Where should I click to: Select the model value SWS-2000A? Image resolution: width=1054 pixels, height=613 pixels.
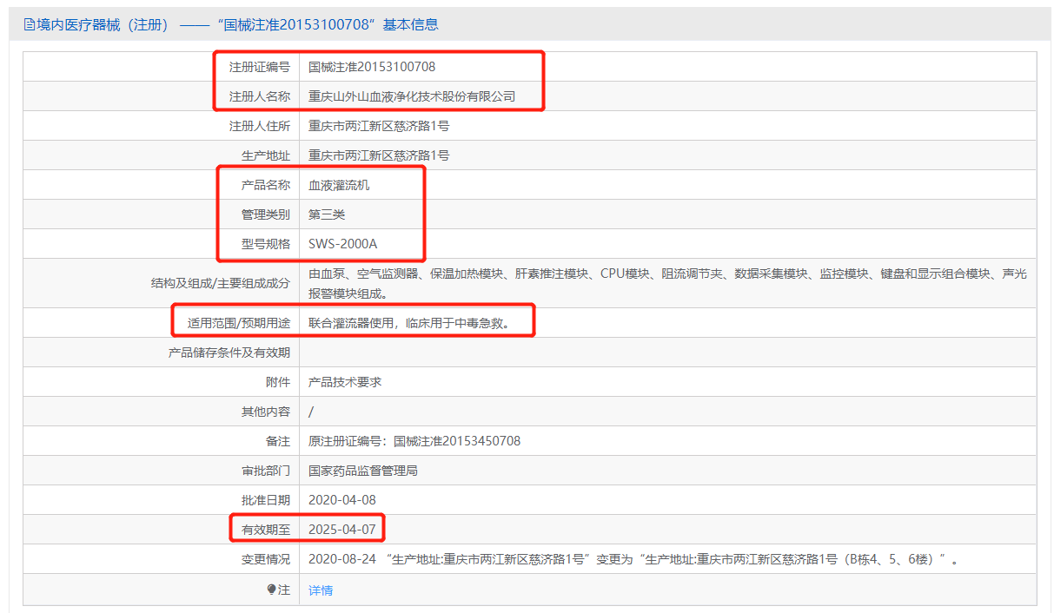343,244
